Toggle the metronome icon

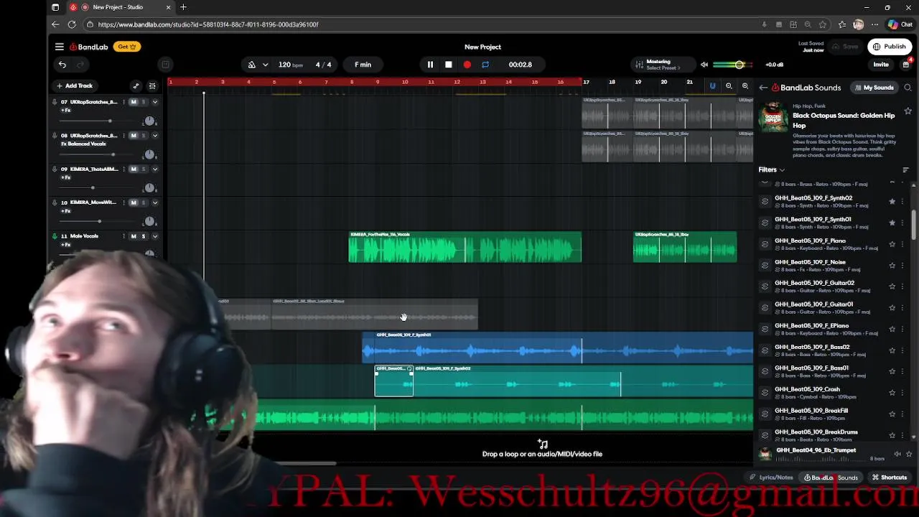pos(252,65)
